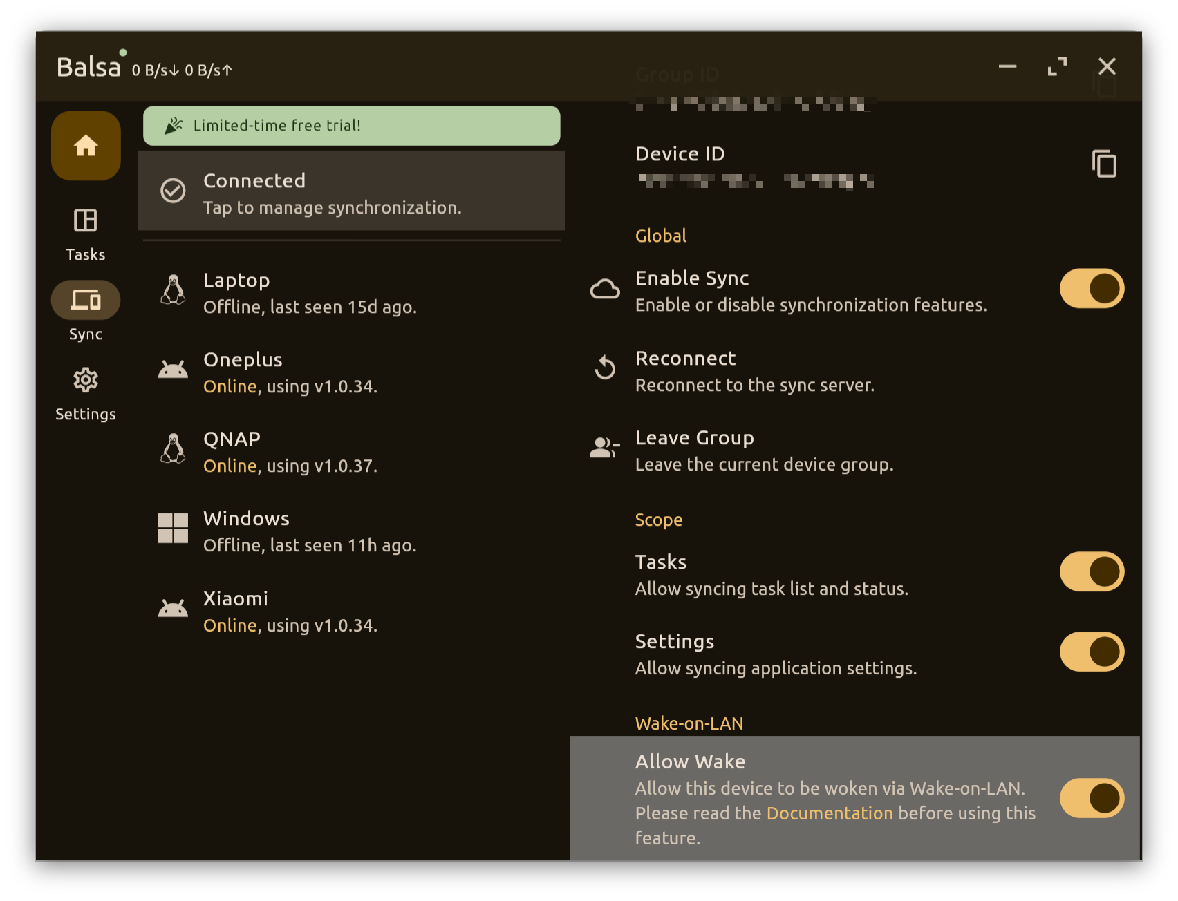
Task: Select the Oneplus Android device
Action: pos(351,372)
